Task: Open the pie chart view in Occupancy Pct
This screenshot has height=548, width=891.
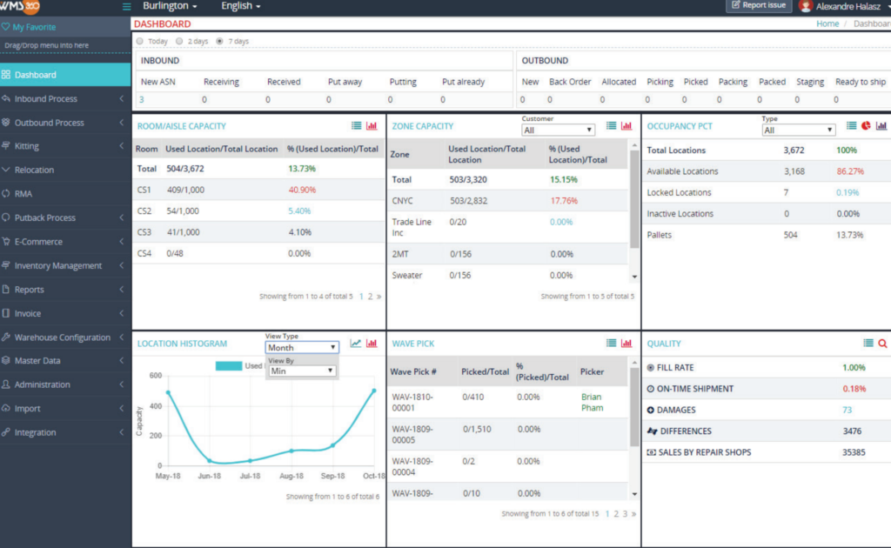Action: 866,126
